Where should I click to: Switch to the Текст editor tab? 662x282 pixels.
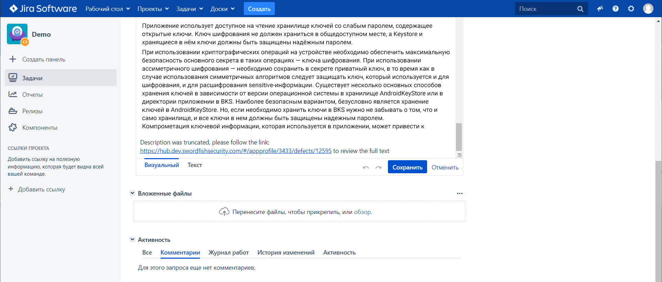point(195,165)
